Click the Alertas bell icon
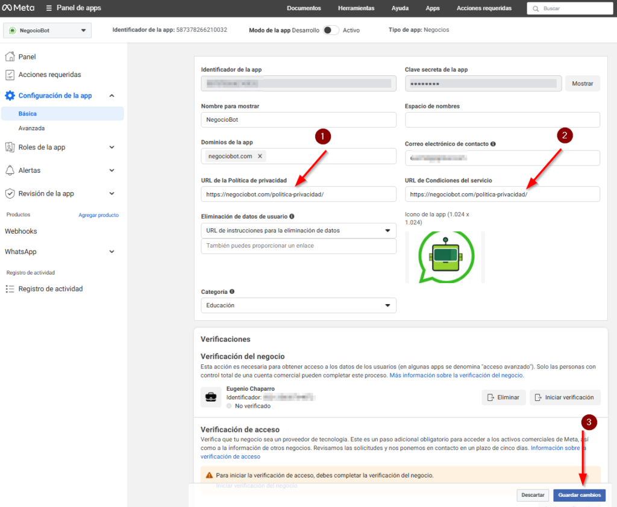 click(10, 170)
